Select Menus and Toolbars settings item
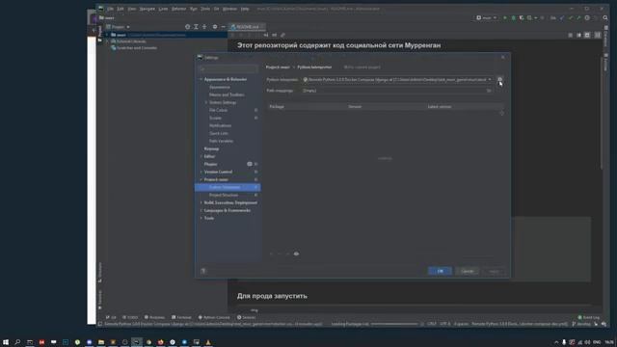Viewport: 617px width, 347px height. pos(227,94)
